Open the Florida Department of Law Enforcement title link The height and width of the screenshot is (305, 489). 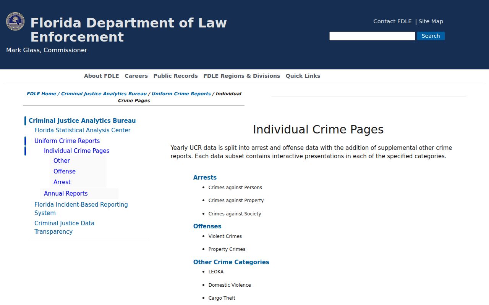129,30
